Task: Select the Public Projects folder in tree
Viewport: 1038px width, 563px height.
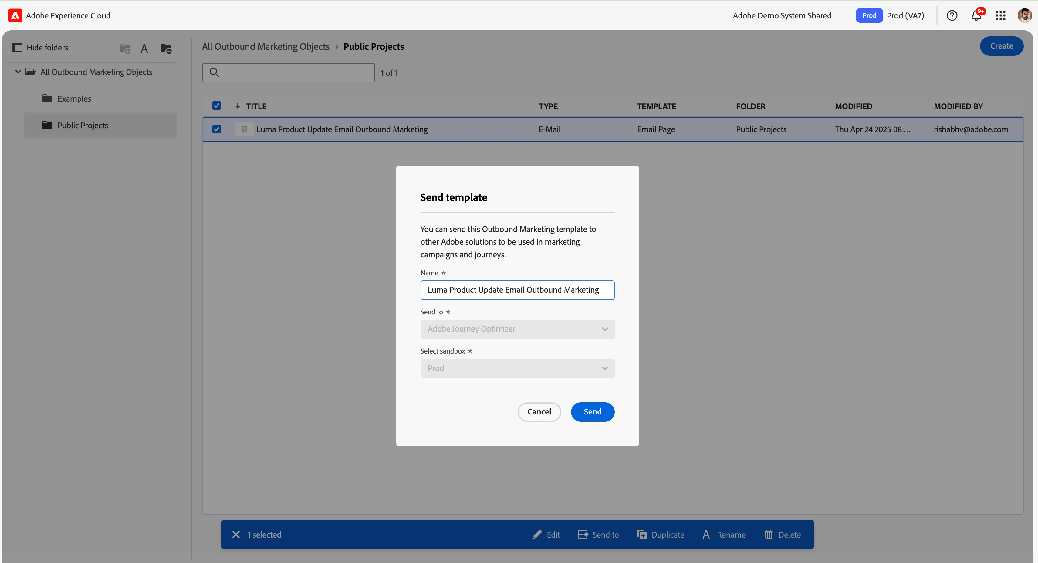Action: [x=100, y=125]
